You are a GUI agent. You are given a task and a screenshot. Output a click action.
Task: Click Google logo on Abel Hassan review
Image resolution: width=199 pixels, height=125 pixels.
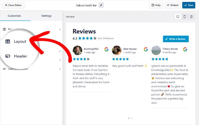coord(146,49)
